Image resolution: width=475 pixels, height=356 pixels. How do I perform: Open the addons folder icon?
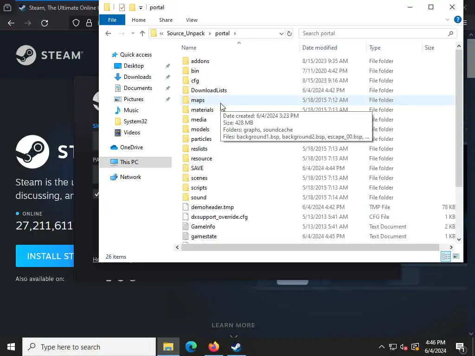pyautogui.click(x=186, y=61)
